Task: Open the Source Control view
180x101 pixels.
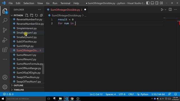Action: pyautogui.click(x=5, y=30)
